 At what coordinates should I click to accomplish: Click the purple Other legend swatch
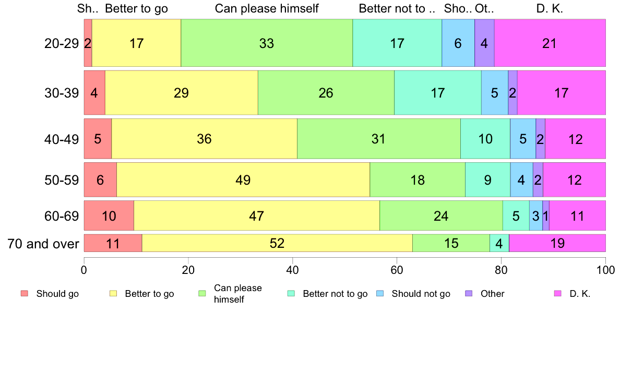pyautogui.click(x=469, y=294)
